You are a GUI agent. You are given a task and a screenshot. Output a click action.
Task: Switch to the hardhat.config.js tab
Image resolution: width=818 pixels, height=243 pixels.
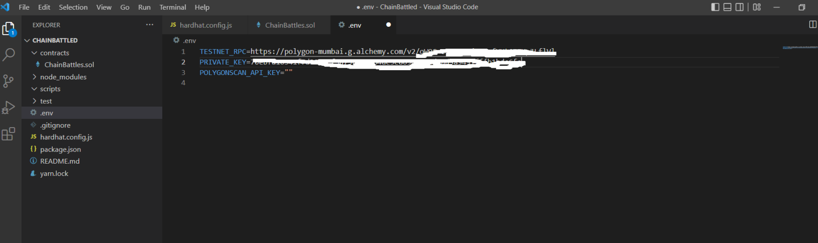[205, 25]
